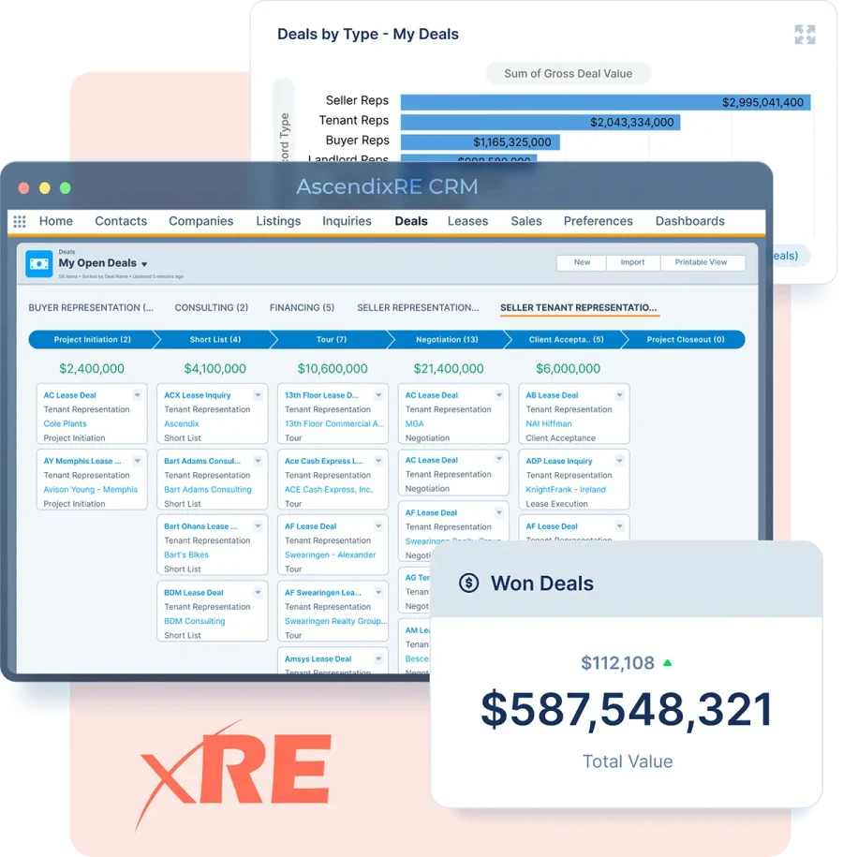Image resolution: width=843 pixels, height=857 pixels.
Task: Open the Leases tab
Action: [x=467, y=221]
